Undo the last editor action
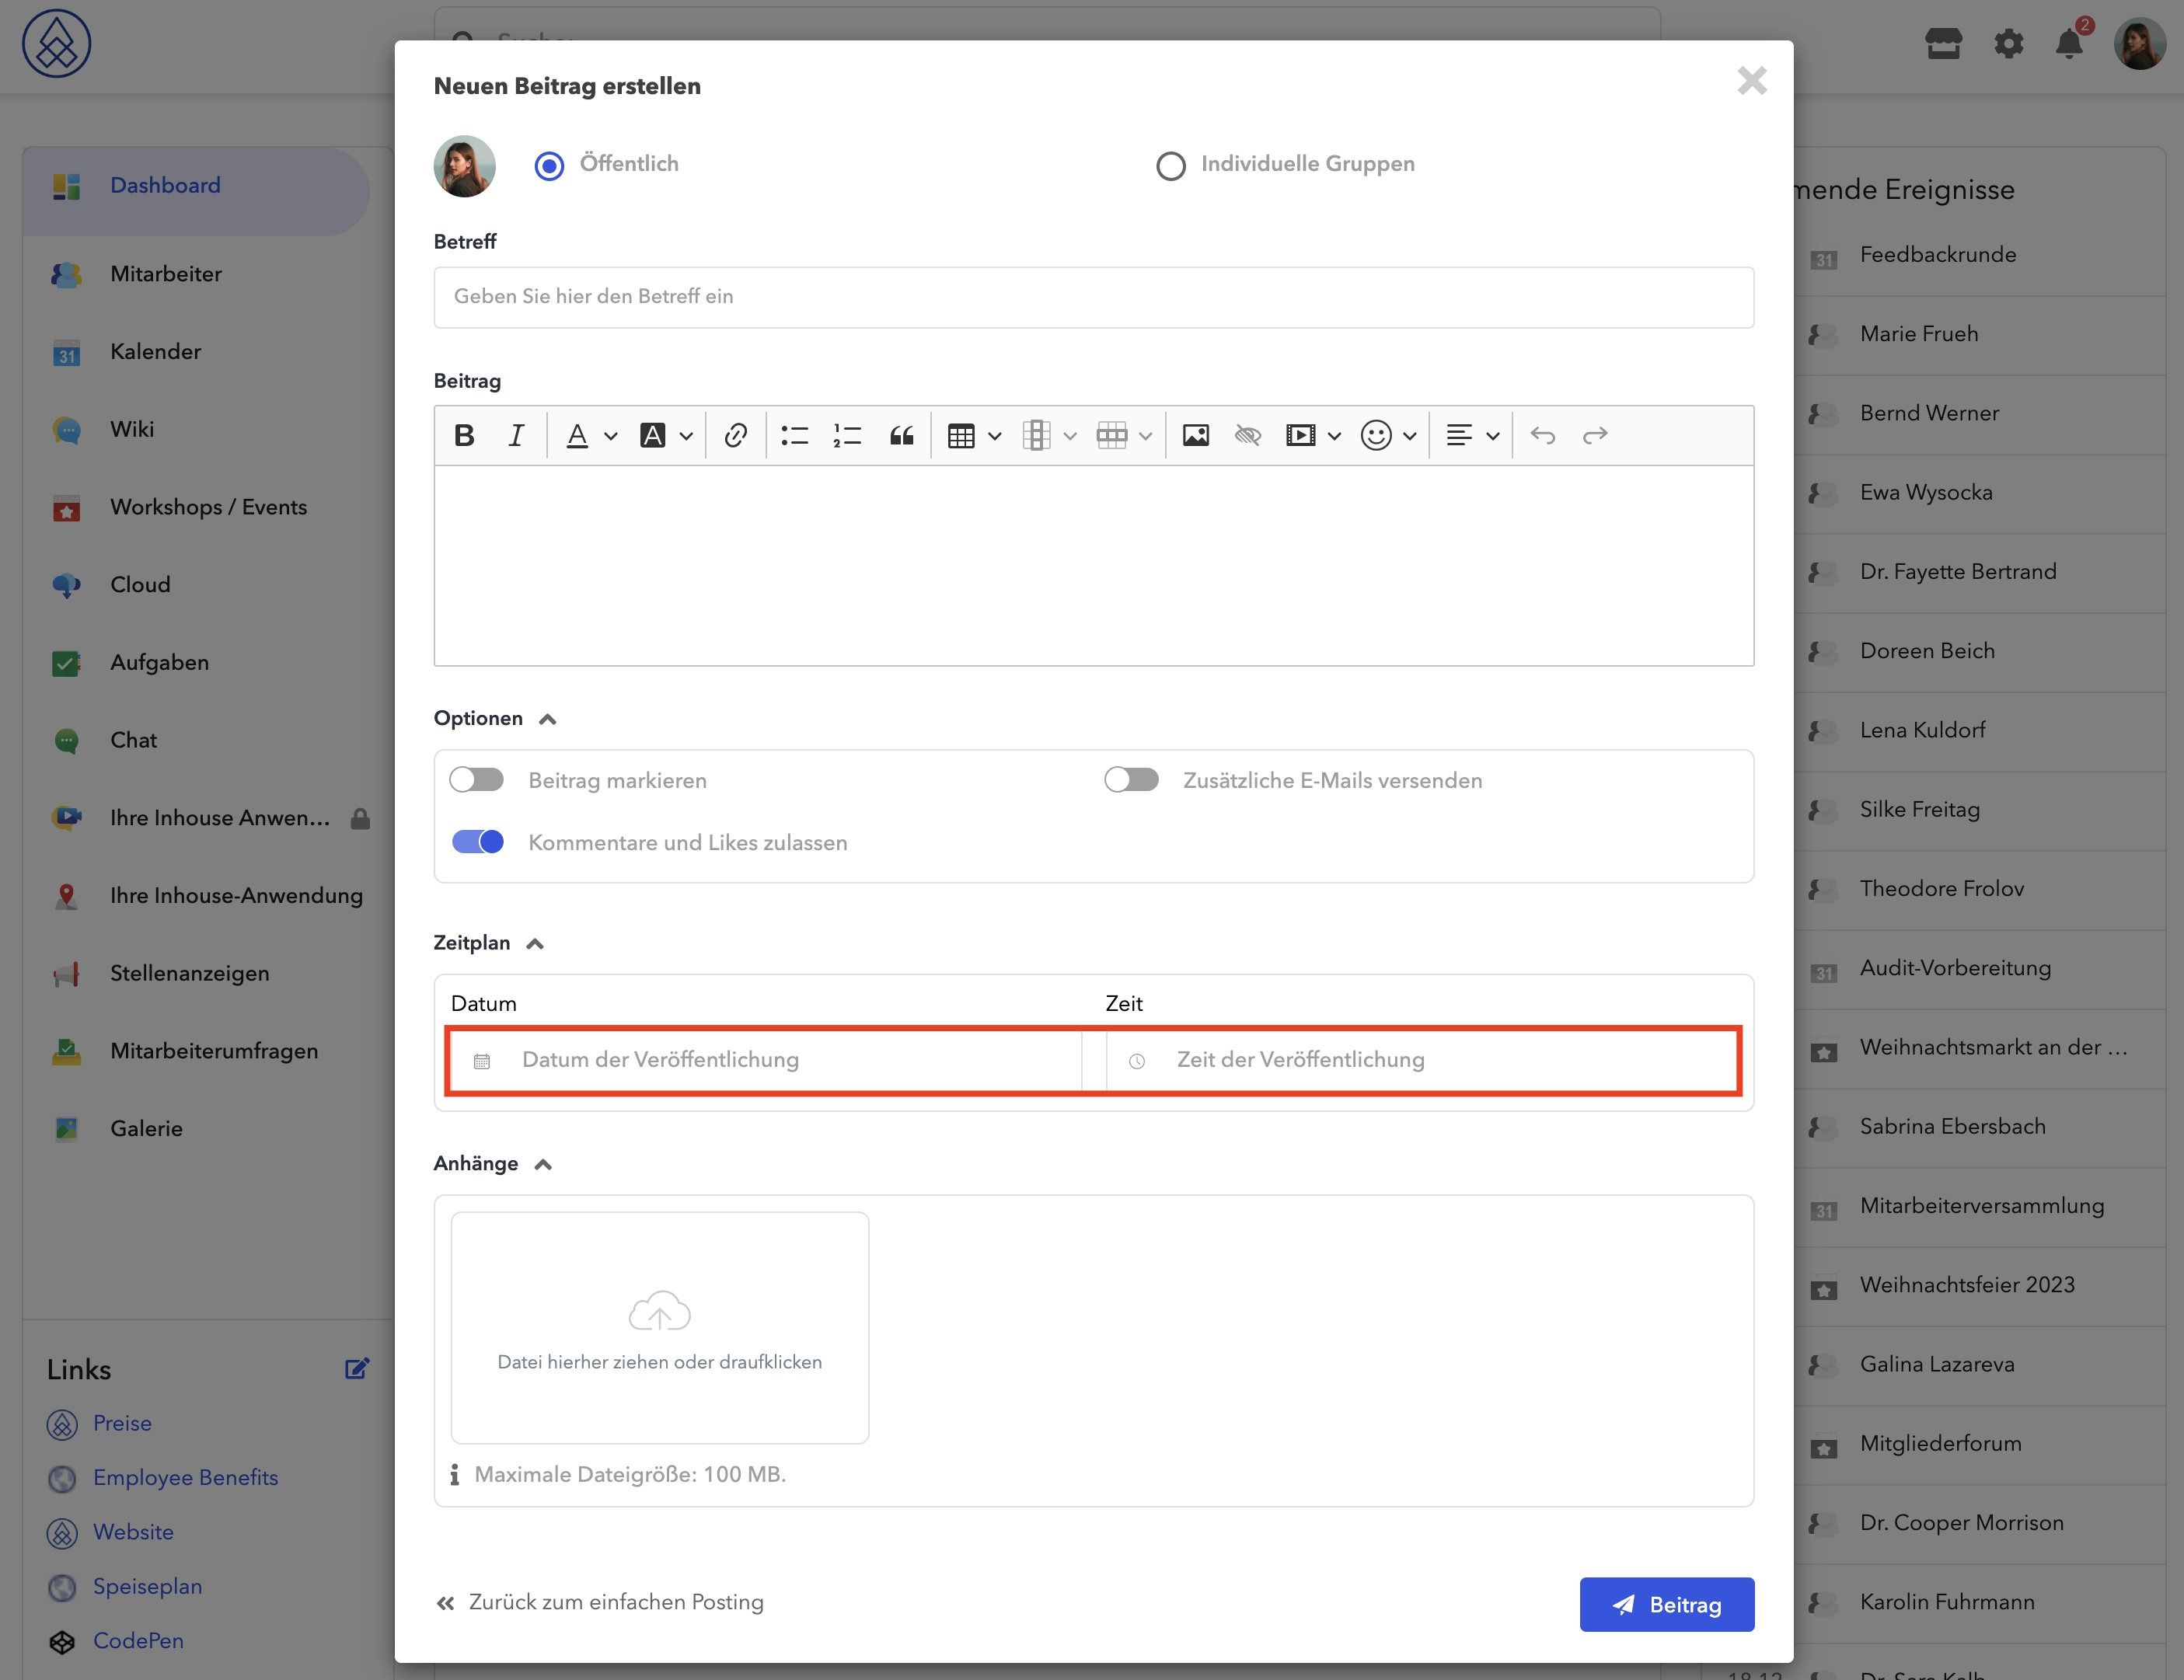 point(1543,435)
